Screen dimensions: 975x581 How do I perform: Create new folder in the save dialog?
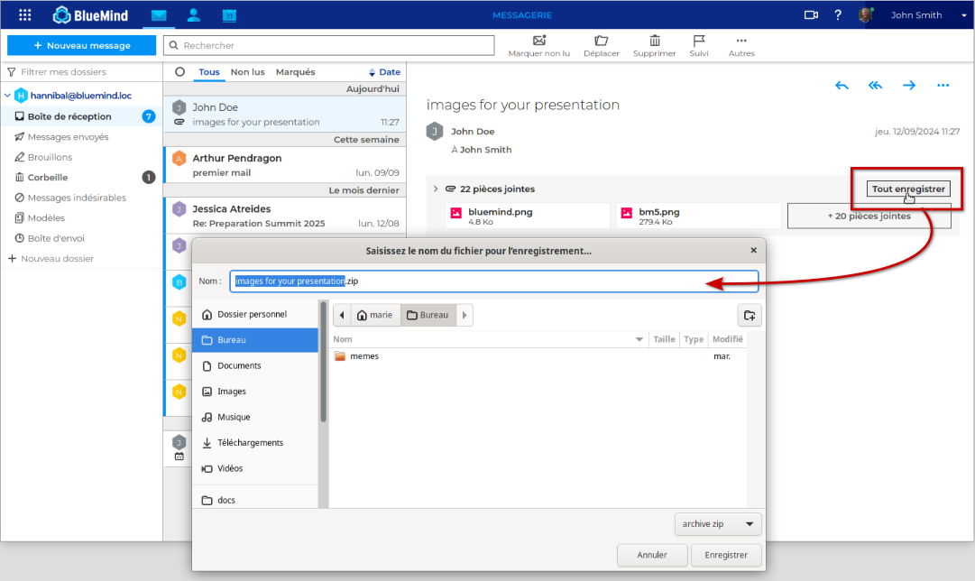click(749, 315)
